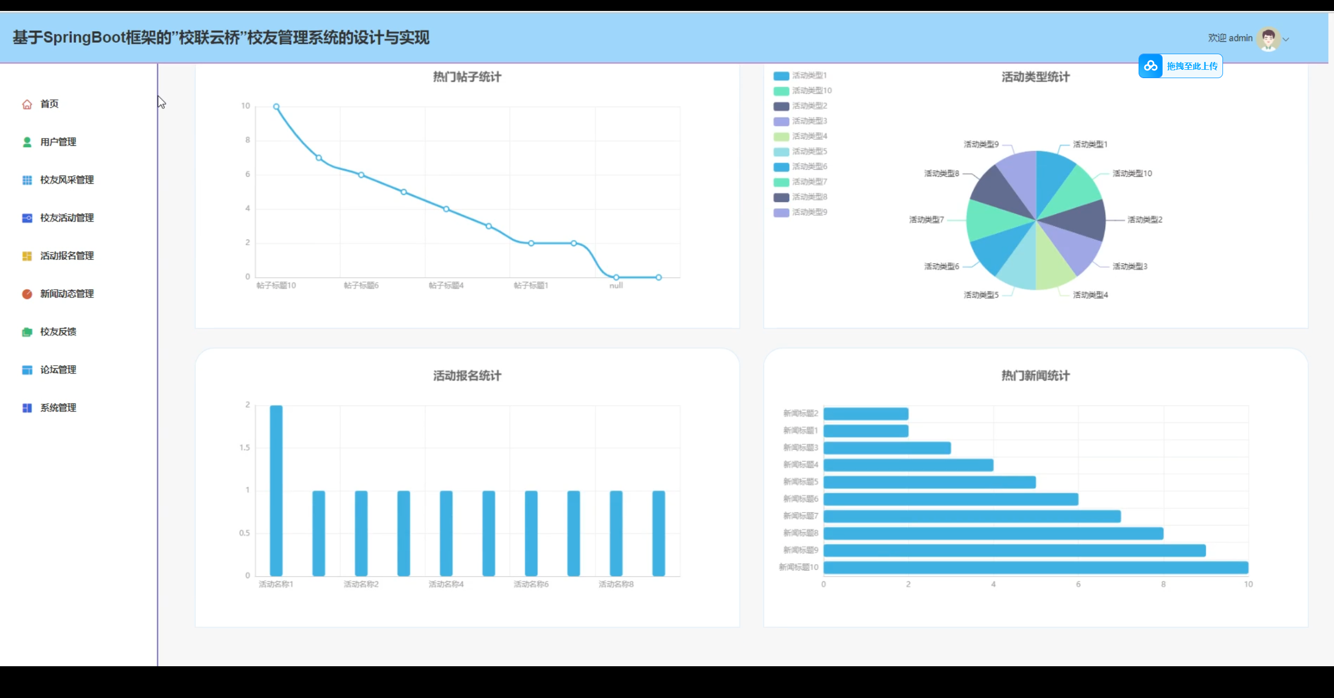Click the 活动类型9 purple legend color swatch
This screenshot has height=698, width=1334.
tap(781, 213)
